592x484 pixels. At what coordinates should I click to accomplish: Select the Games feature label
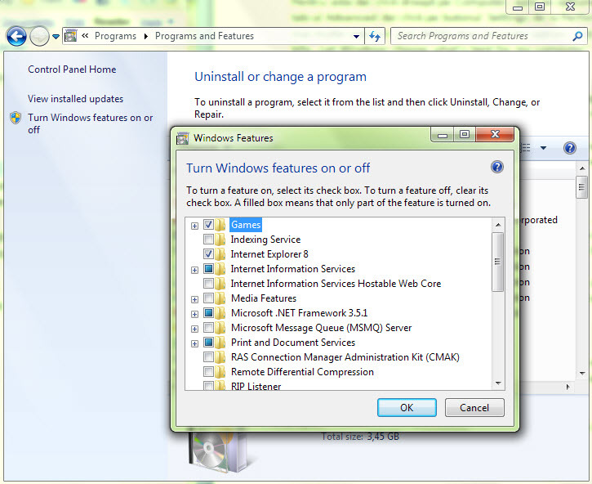[x=246, y=225]
